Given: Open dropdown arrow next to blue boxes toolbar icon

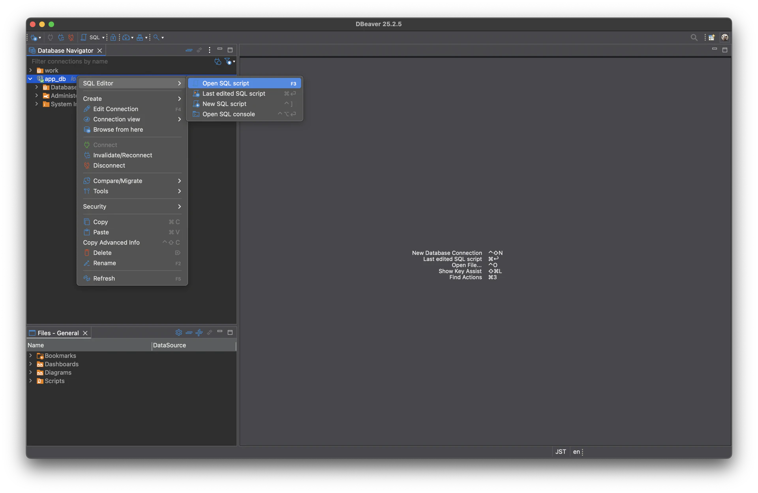Looking at the screenshot, I should point(146,38).
